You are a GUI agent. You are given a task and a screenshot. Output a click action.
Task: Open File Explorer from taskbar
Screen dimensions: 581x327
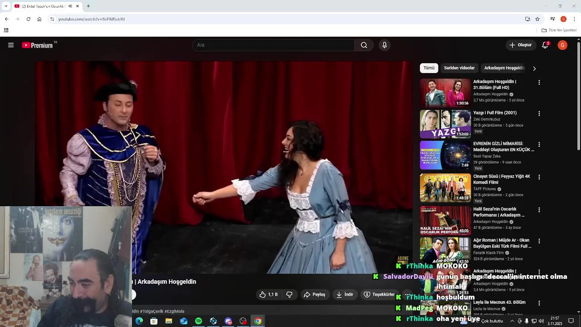pyautogui.click(x=169, y=321)
